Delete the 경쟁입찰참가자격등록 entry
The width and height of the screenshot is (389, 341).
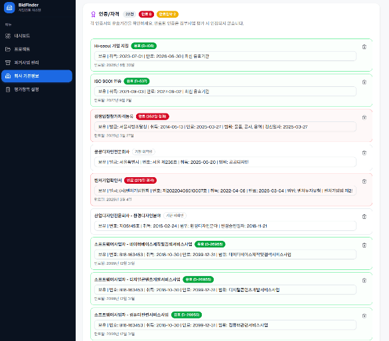[364, 117]
